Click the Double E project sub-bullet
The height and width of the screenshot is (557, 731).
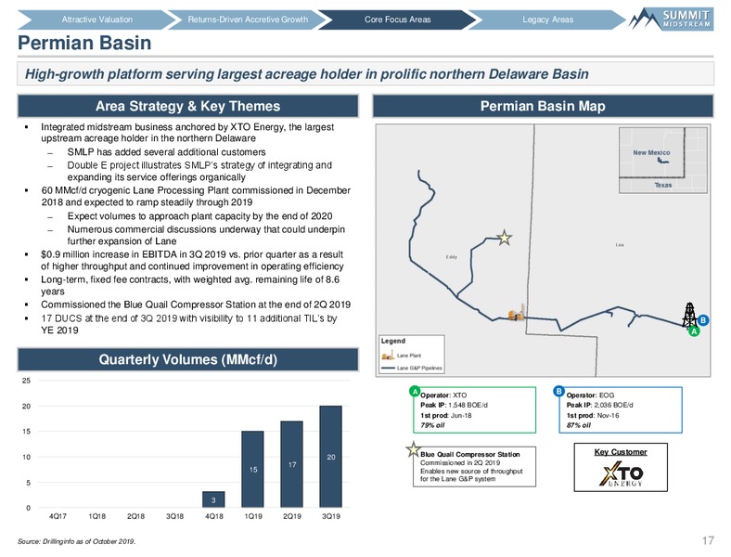tap(199, 171)
